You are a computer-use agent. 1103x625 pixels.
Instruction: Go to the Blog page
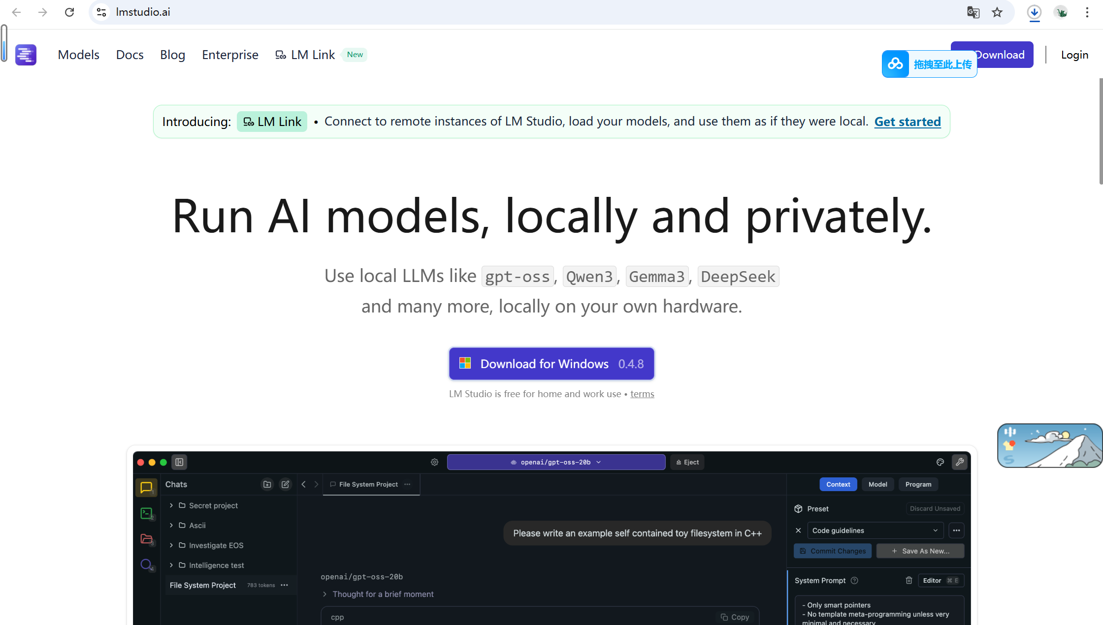tap(172, 55)
